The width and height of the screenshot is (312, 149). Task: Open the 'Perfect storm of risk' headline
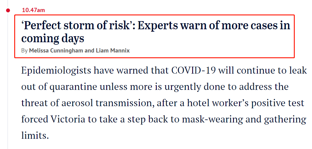tap(156, 32)
